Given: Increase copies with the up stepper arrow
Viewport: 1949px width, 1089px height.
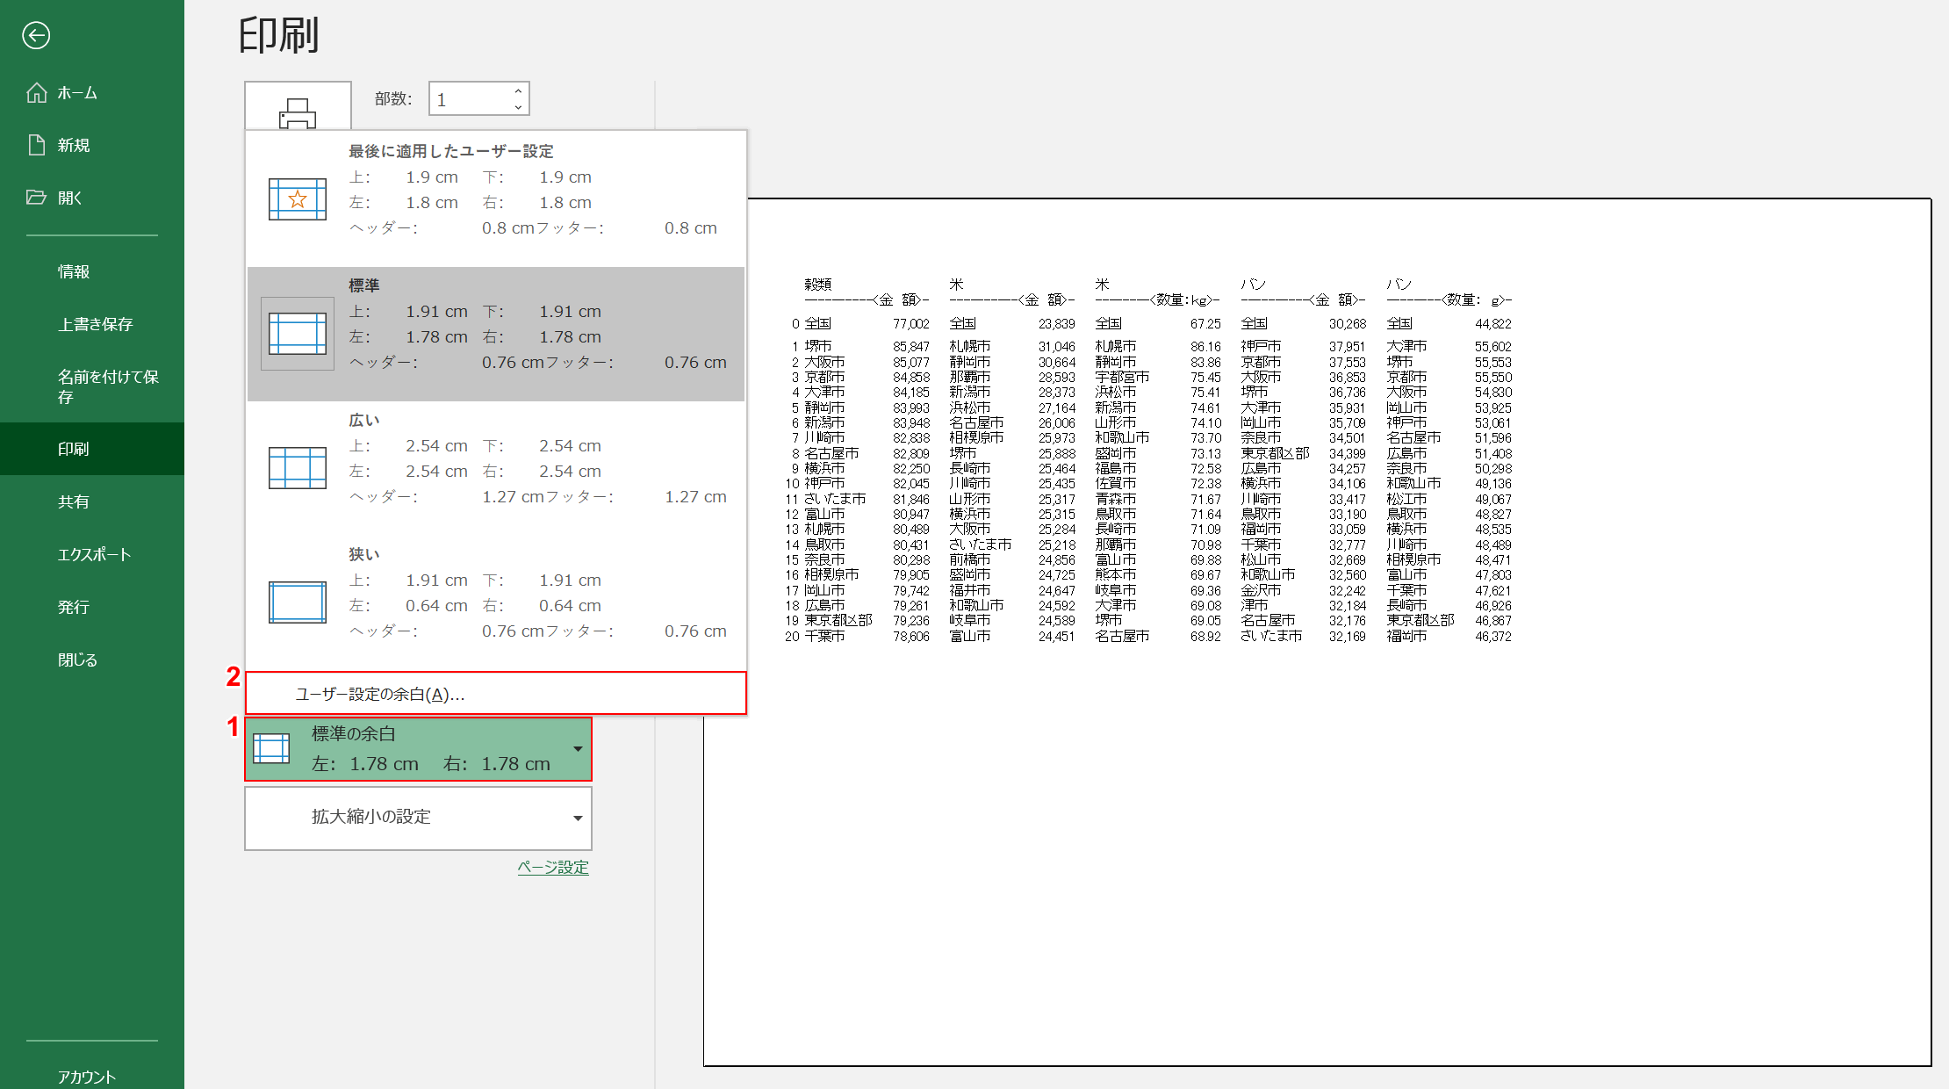Looking at the screenshot, I should pyautogui.click(x=518, y=90).
